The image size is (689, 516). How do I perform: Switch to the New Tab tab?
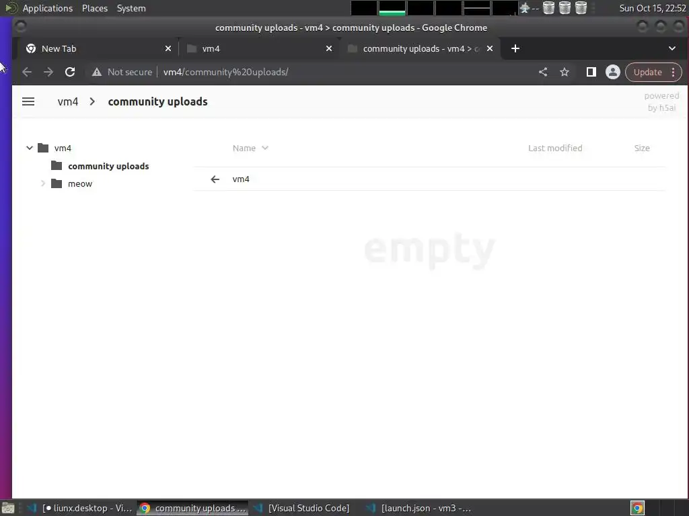pyautogui.click(x=98, y=48)
